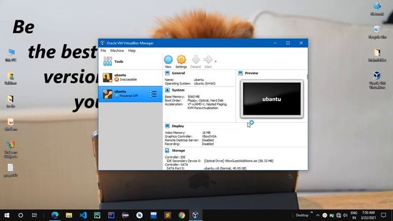Click the Operating System Ubuntu (64-bit) value
Screen dimensions: 393x221
click(x=204, y=83)
